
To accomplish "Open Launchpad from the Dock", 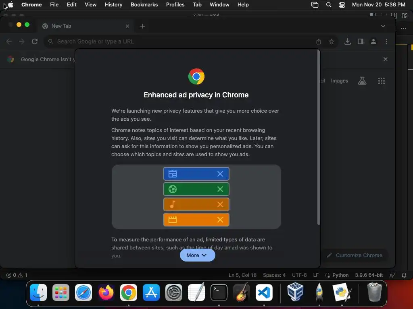I will [61, 293].
